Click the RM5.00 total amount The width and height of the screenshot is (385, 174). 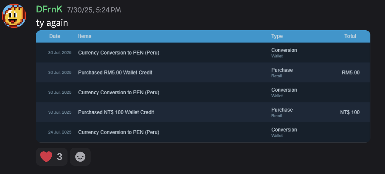coord(350,72)
